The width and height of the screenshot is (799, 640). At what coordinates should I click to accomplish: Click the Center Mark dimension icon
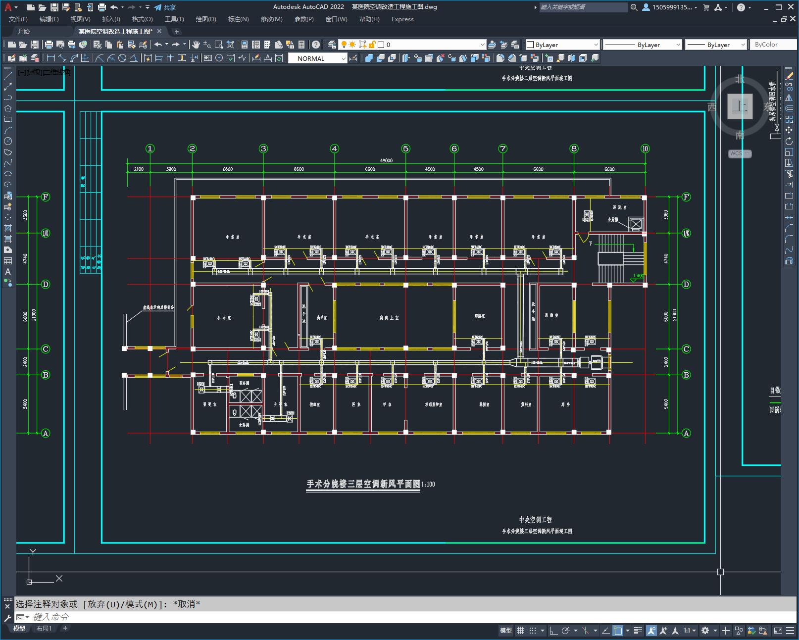click(219, 58)
